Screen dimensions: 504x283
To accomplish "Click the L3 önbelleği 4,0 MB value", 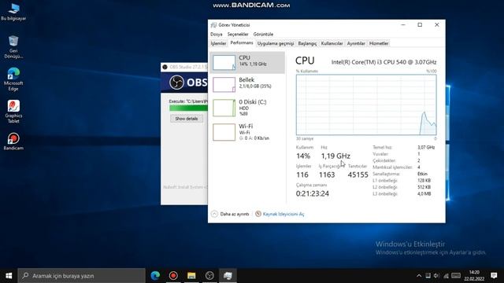I will pos(424,194).
